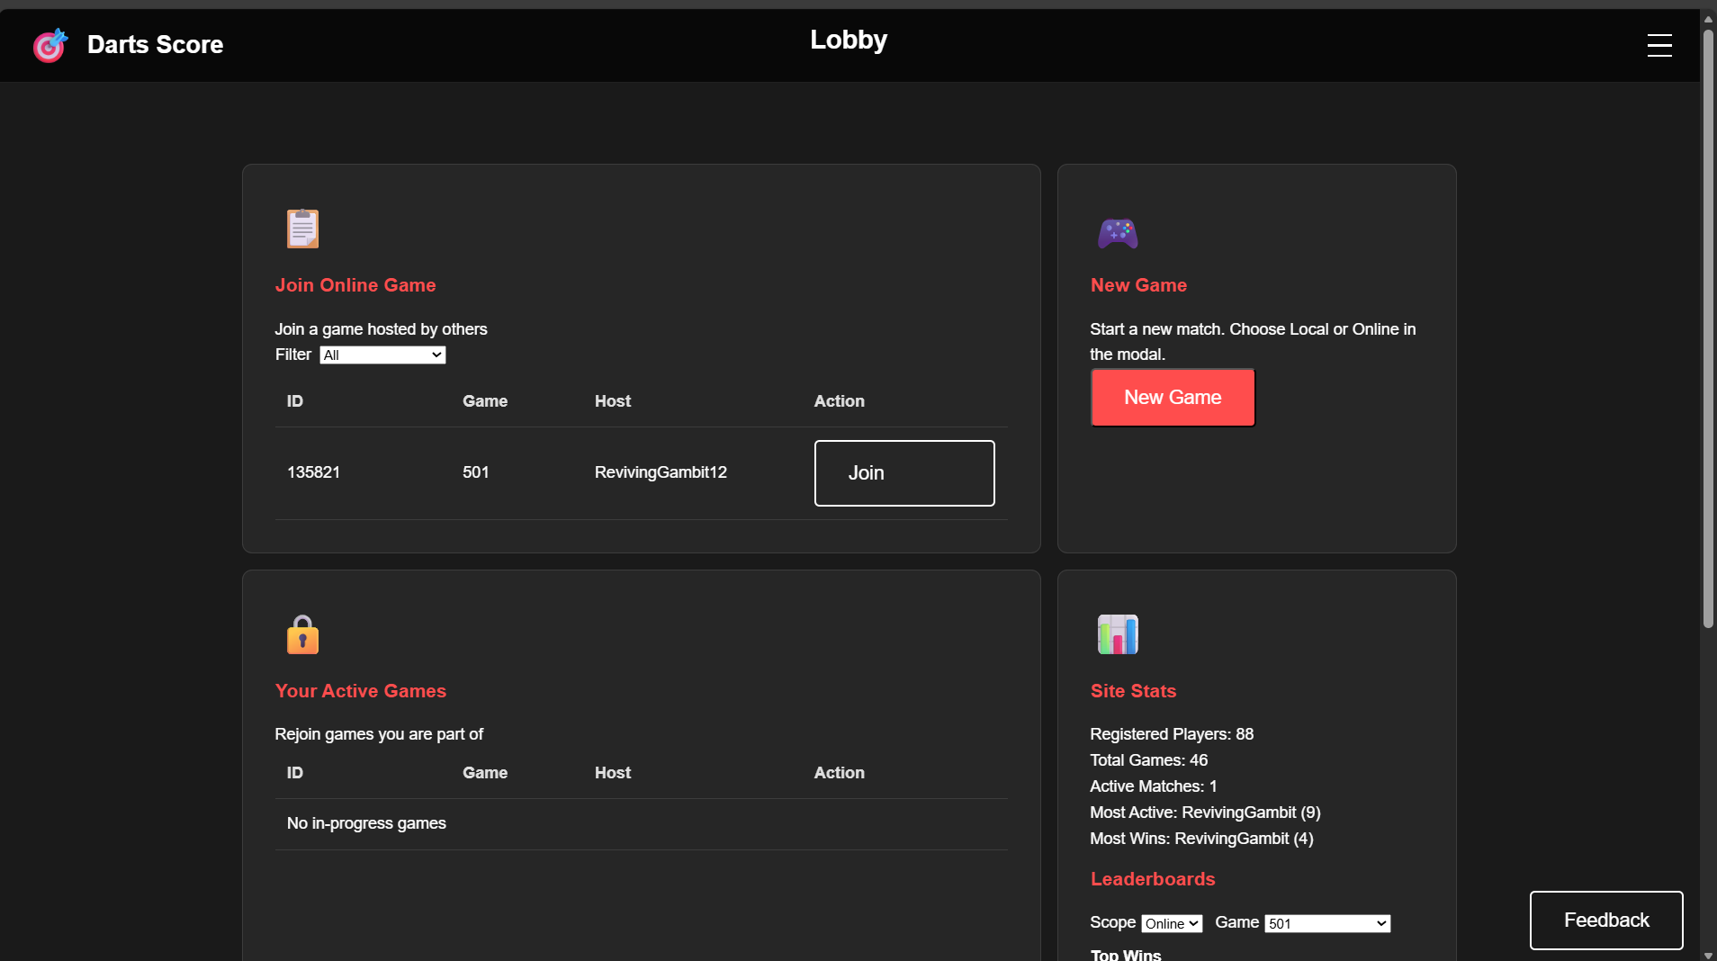Join the game hosted by RevivingGambit12
The height and width of the screenshot is (961, 1717).
coord(903,472)
